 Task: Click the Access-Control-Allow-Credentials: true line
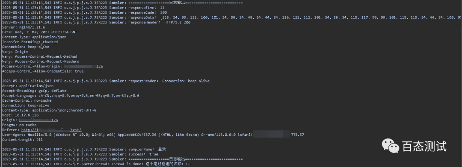43,71
